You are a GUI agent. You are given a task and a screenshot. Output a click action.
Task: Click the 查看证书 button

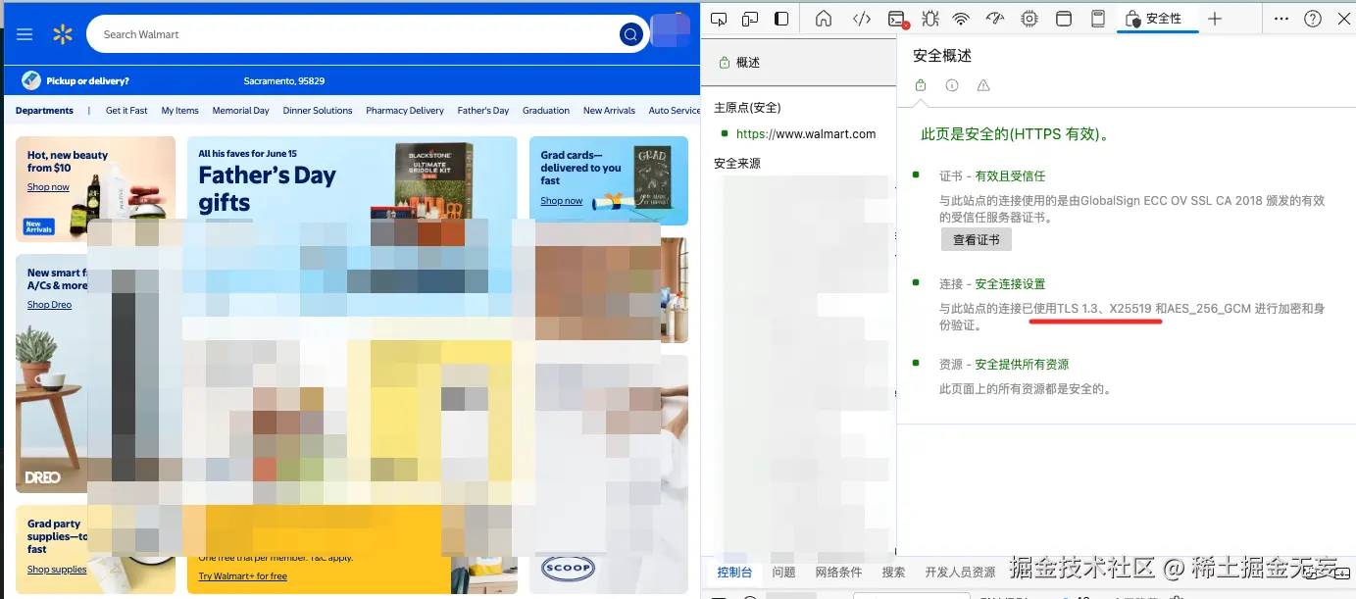click(977, 239)
